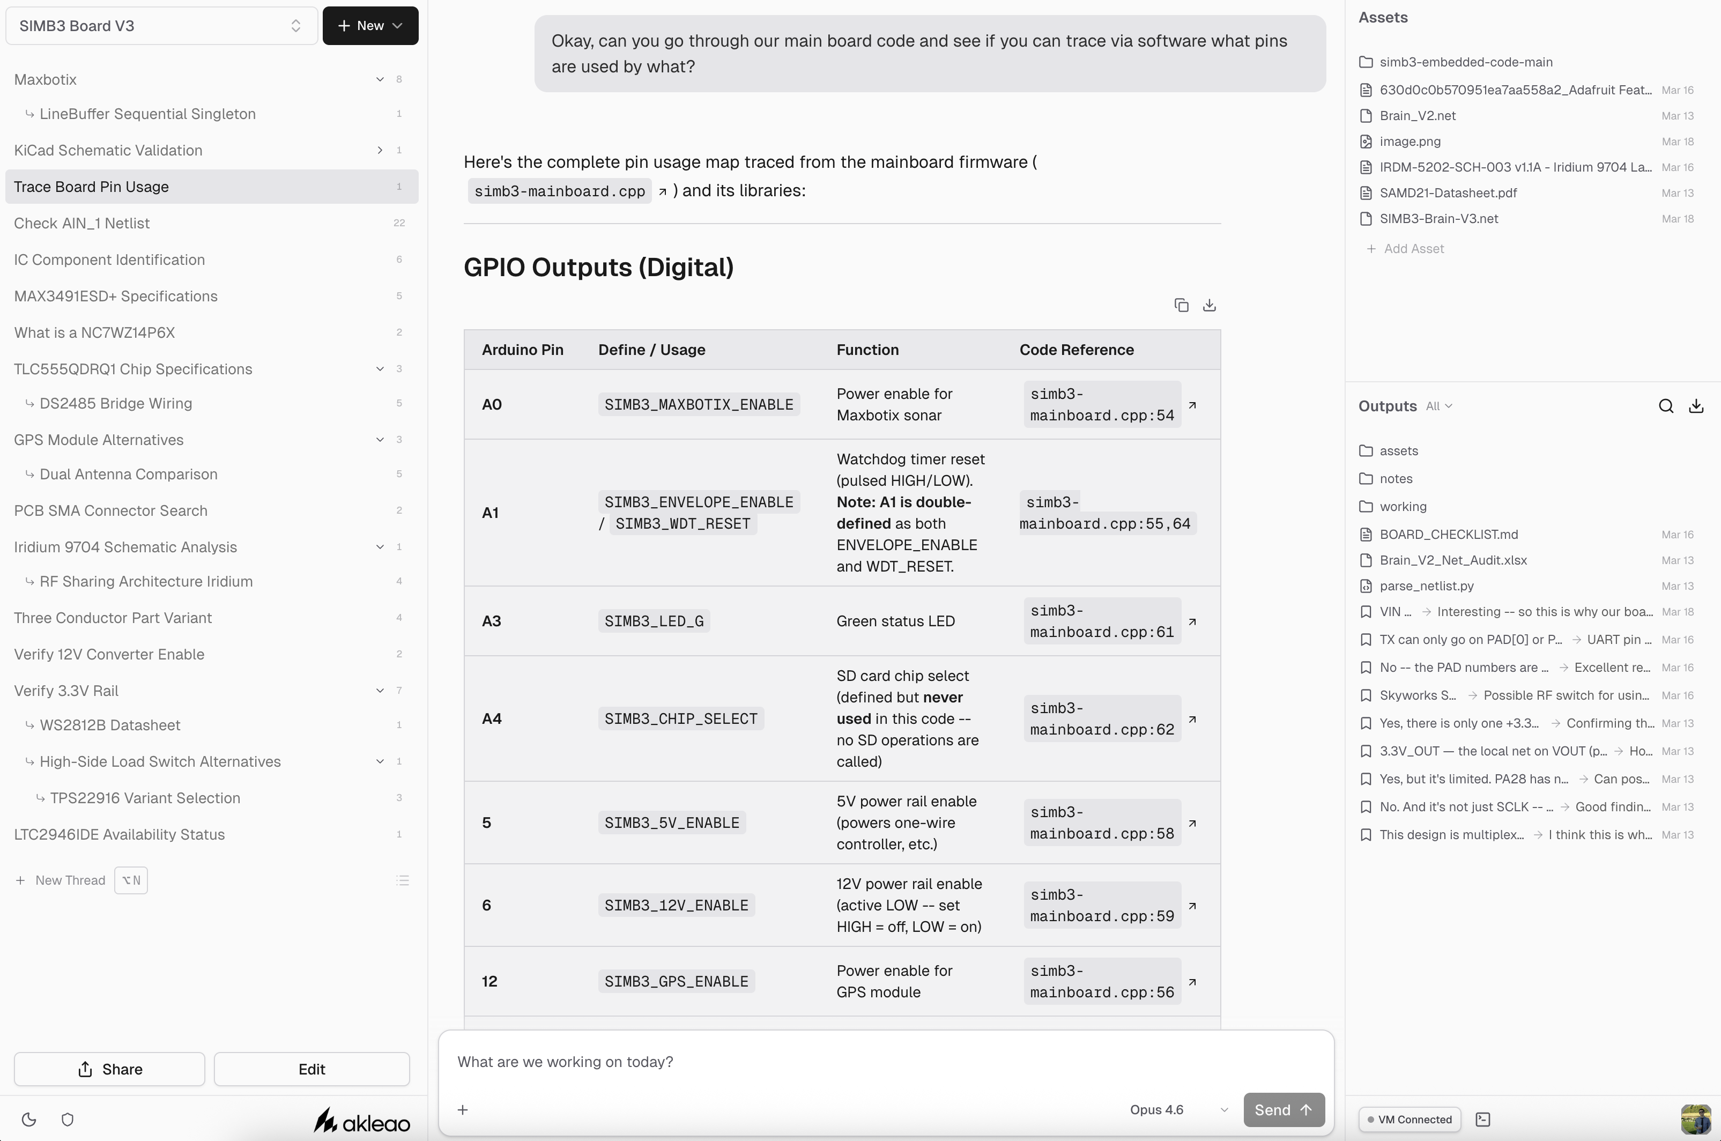1721x1141 pixels.
Task: Open simb3-mainboard.cpp:54 code reference arrow
Action: click(x=1192, y=405)
